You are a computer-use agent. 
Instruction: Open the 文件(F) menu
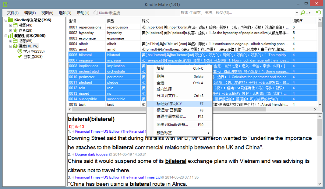pyautogui.click(x=13, y=13)
